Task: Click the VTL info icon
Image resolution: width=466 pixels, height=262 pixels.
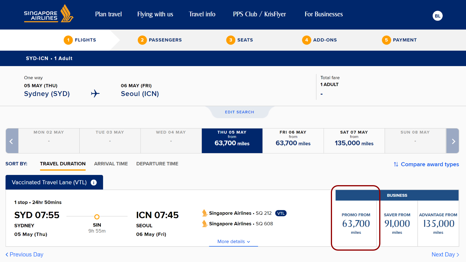Action: point(94,183)
